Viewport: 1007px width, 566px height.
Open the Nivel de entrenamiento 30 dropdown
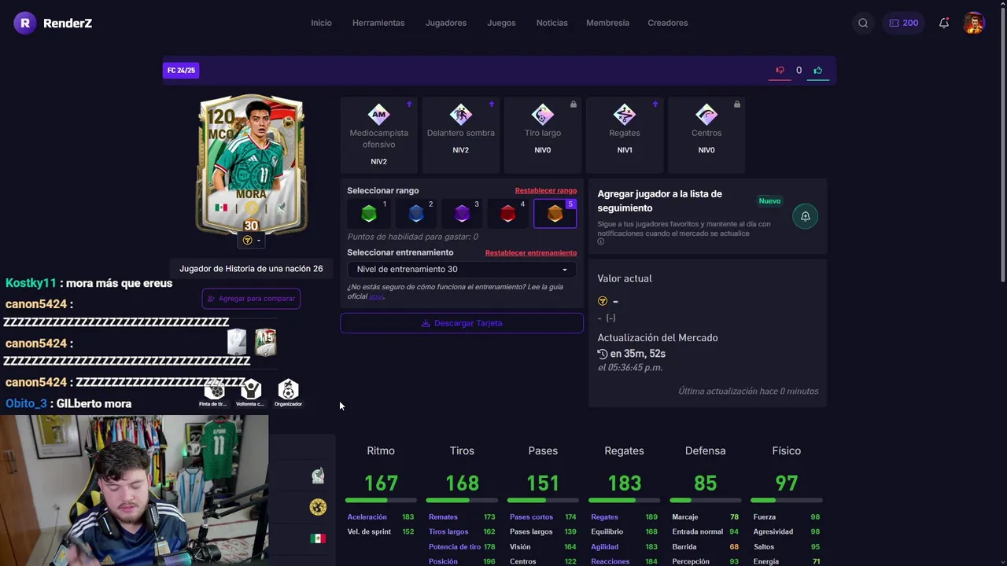click(462, 269)
